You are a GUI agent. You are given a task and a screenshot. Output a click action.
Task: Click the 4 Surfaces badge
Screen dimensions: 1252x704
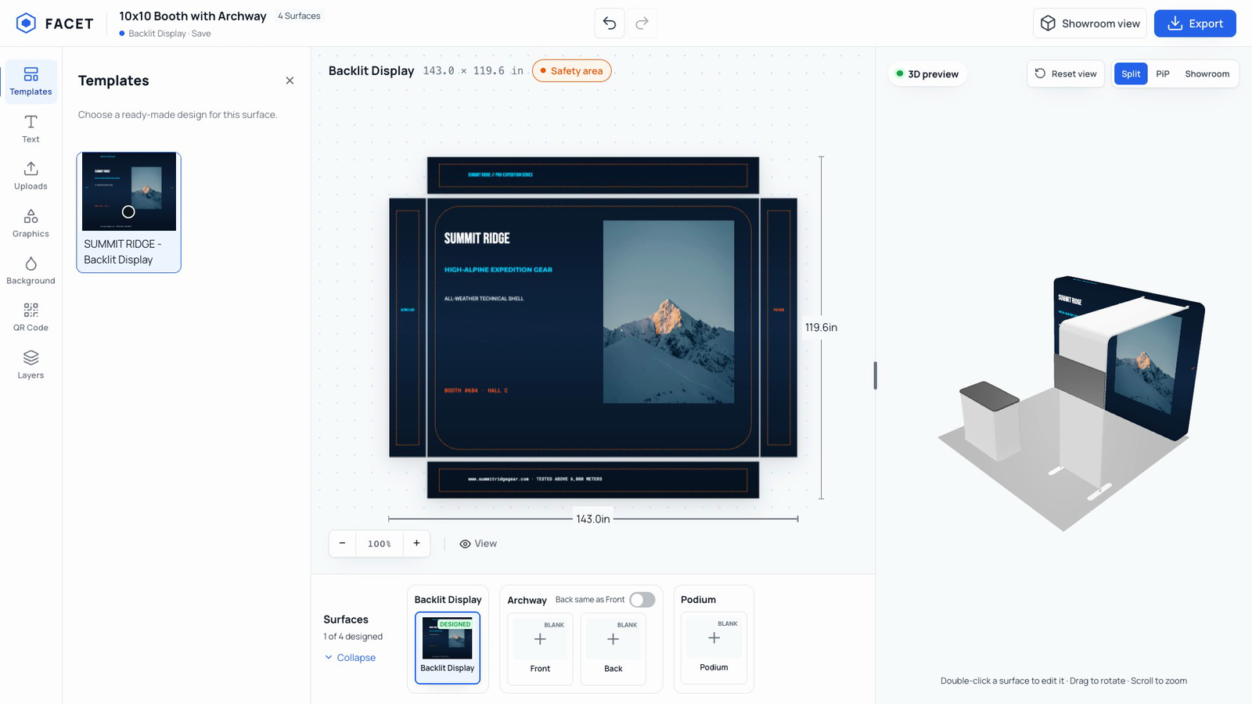click(x=299, y=16)
